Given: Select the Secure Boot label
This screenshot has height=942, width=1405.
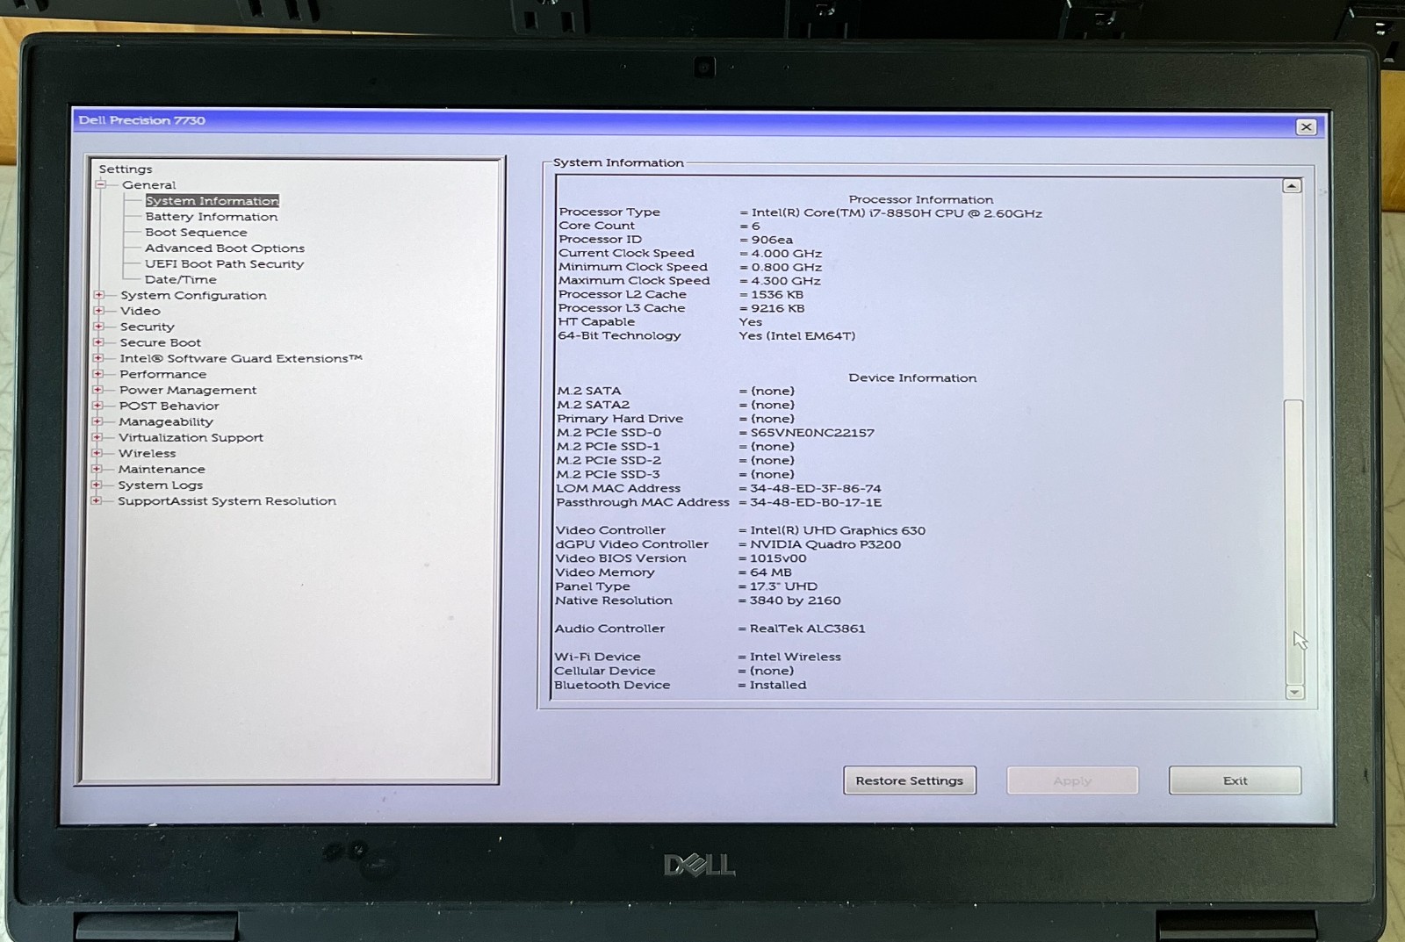Looking at the screenshot, I should 160,343.
